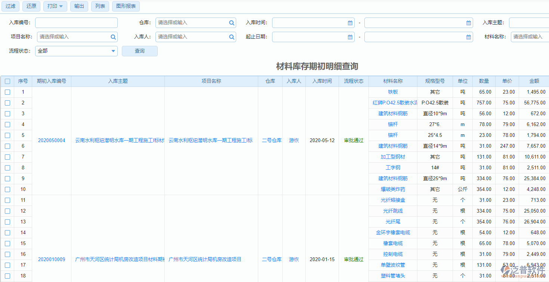Open the 起止日期 end date calendar icon
549x282 pixels.
click(x=468, y=37)
